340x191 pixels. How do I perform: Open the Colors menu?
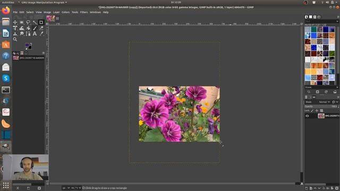(x=65, y=12)
